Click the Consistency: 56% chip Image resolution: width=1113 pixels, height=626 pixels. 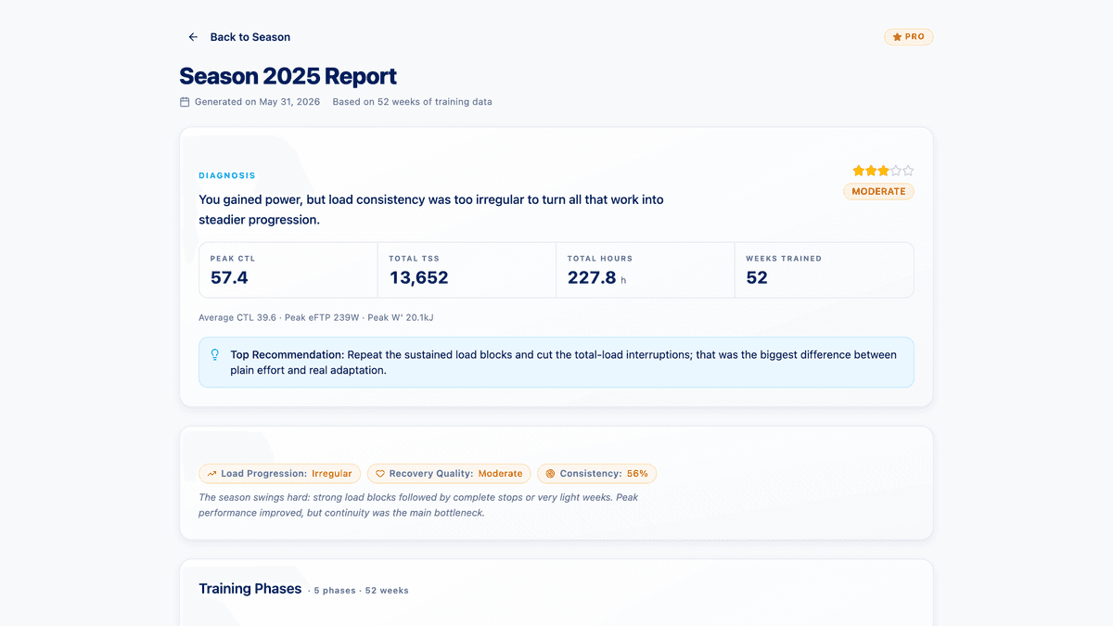[597, 474]
